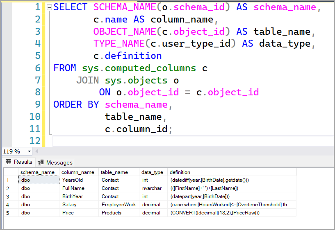Click the FullName cell

pyautogui.click(x=79, y=188)
